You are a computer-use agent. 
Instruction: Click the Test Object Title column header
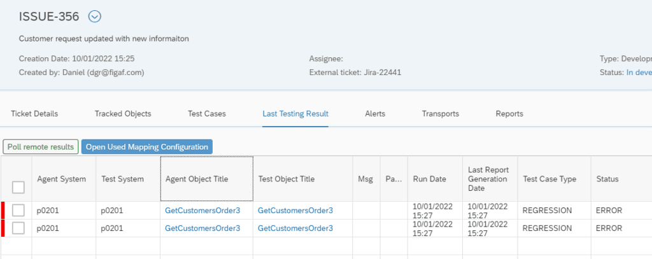pos(302,179)
